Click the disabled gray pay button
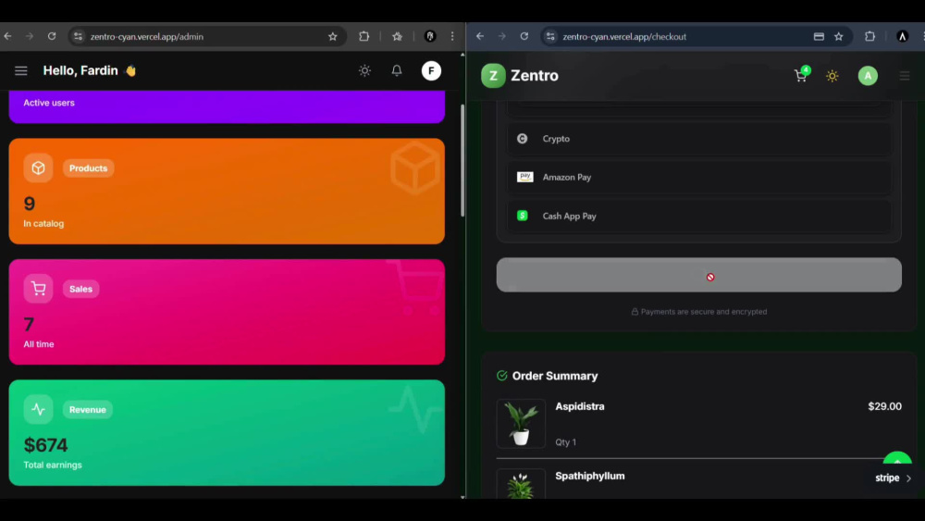The height and width of the screenshot is (521, 925). tap(699, 275)
